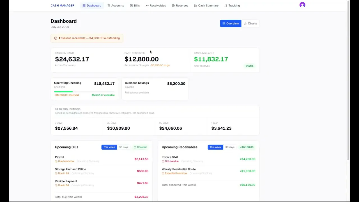Click the Covered status badge text
This screenshot has height=202, width=359.
click(142, 147)
